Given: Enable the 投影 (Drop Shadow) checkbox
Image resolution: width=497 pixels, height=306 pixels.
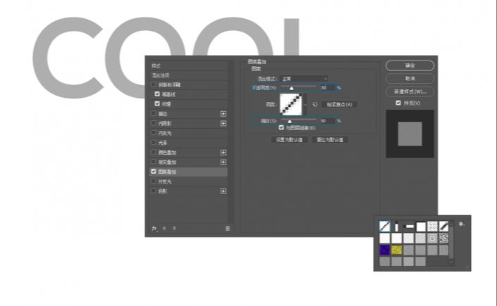Looking at the screenshot, I should [154, 191].
